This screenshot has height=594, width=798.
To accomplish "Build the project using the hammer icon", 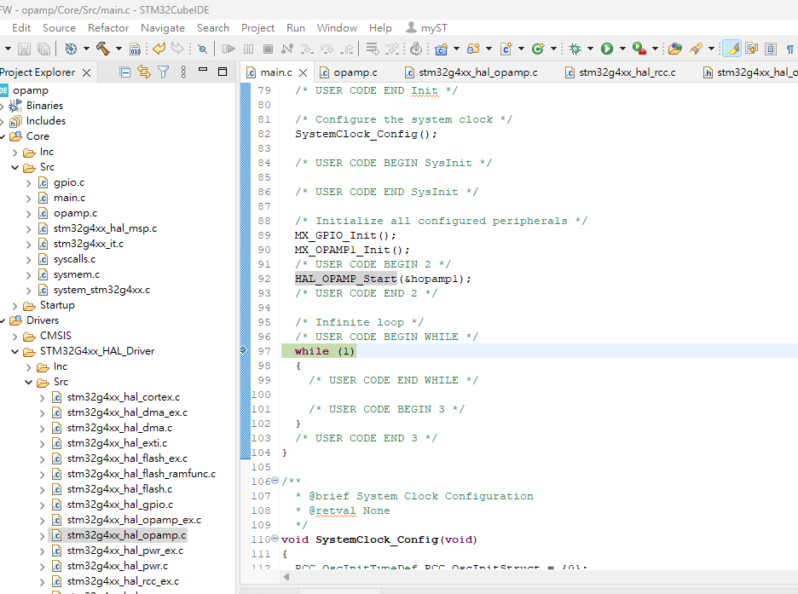I will pos(103,49).
